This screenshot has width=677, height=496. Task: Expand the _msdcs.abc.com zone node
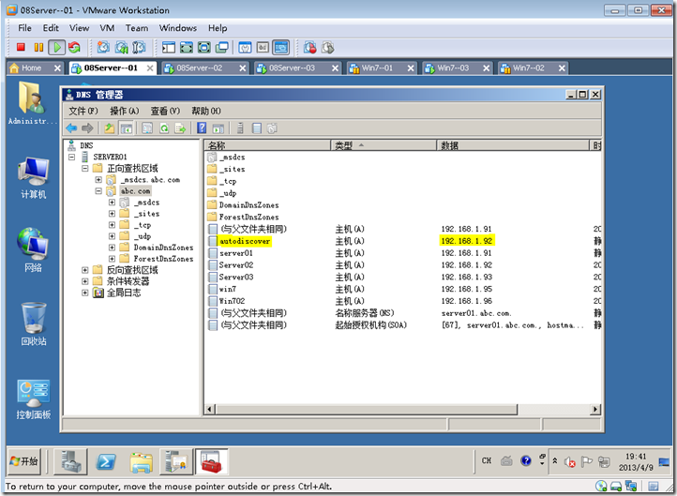click(x=98, y=180)
